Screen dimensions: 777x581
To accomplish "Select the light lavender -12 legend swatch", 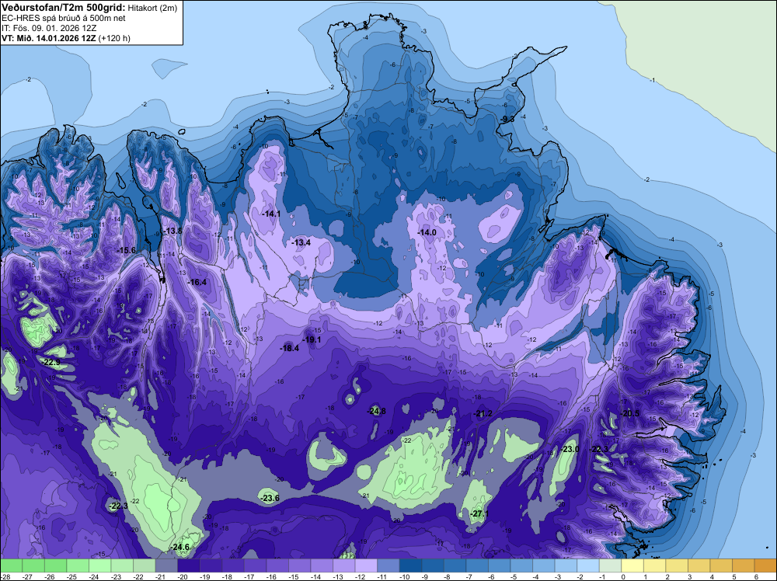I will pyautogui.click(x=366, y=565).
